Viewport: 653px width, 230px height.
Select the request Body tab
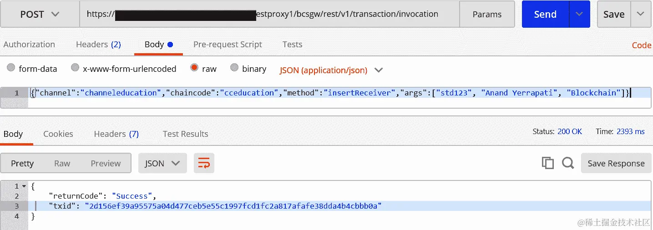coord(158,45)
